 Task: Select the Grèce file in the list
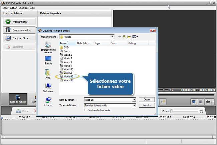coord(67,51)
